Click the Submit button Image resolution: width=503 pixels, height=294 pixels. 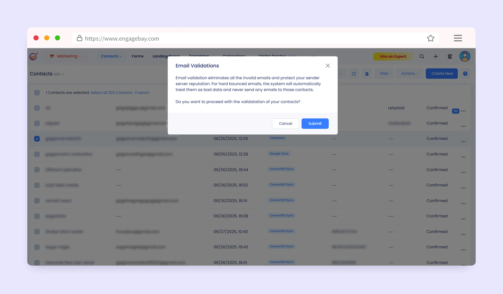click(315, 124)
